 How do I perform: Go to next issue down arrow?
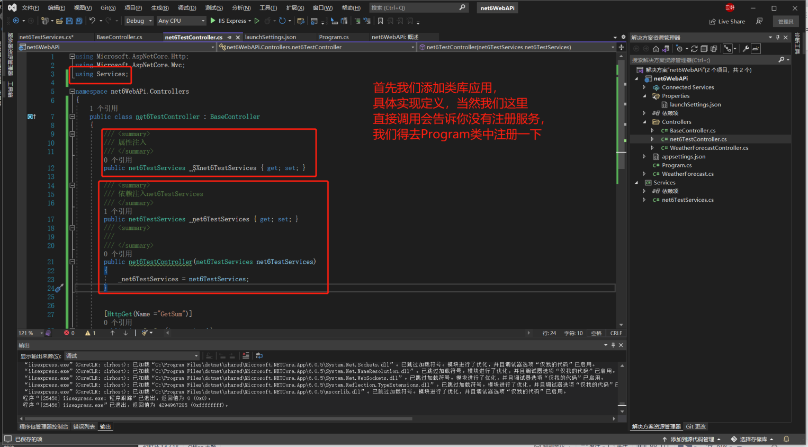pos(125,333)
